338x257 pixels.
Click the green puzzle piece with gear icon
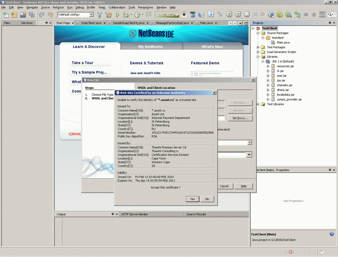(280, 15)
